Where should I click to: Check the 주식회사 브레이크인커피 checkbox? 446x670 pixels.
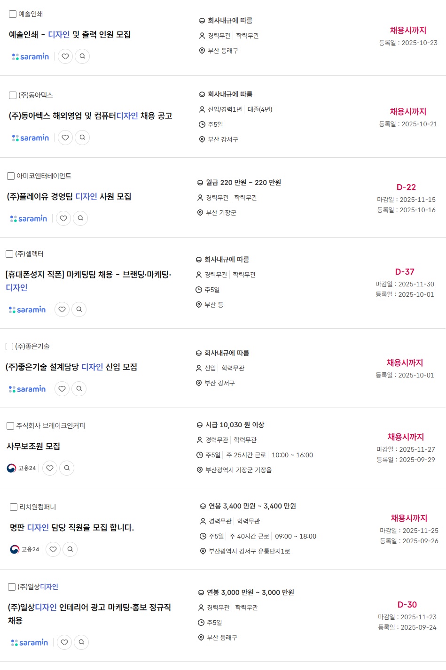coord(10,426)
